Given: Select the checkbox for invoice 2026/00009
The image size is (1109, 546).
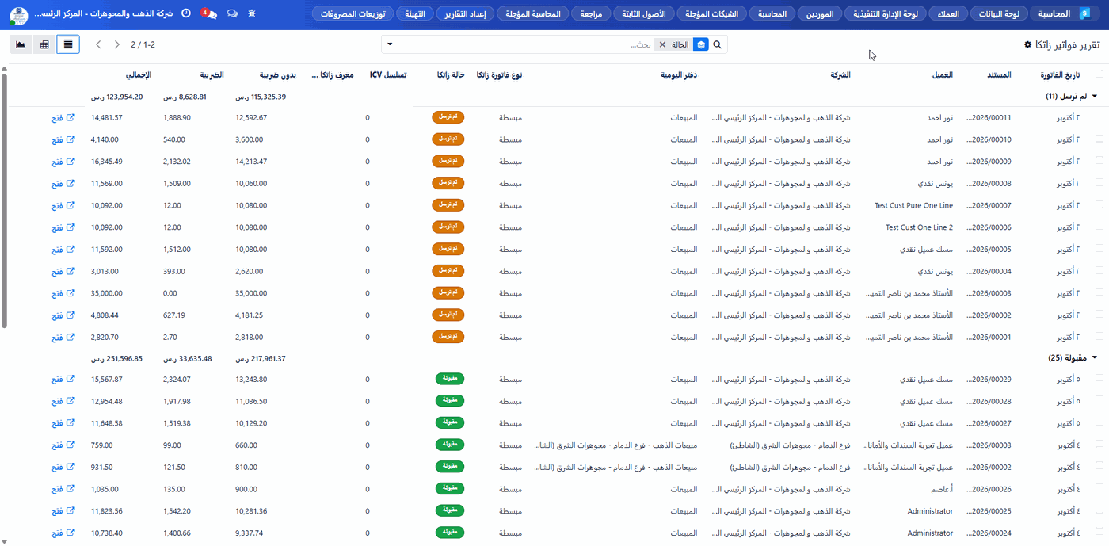Looking at the screenshot, I should click(1099, 161).
